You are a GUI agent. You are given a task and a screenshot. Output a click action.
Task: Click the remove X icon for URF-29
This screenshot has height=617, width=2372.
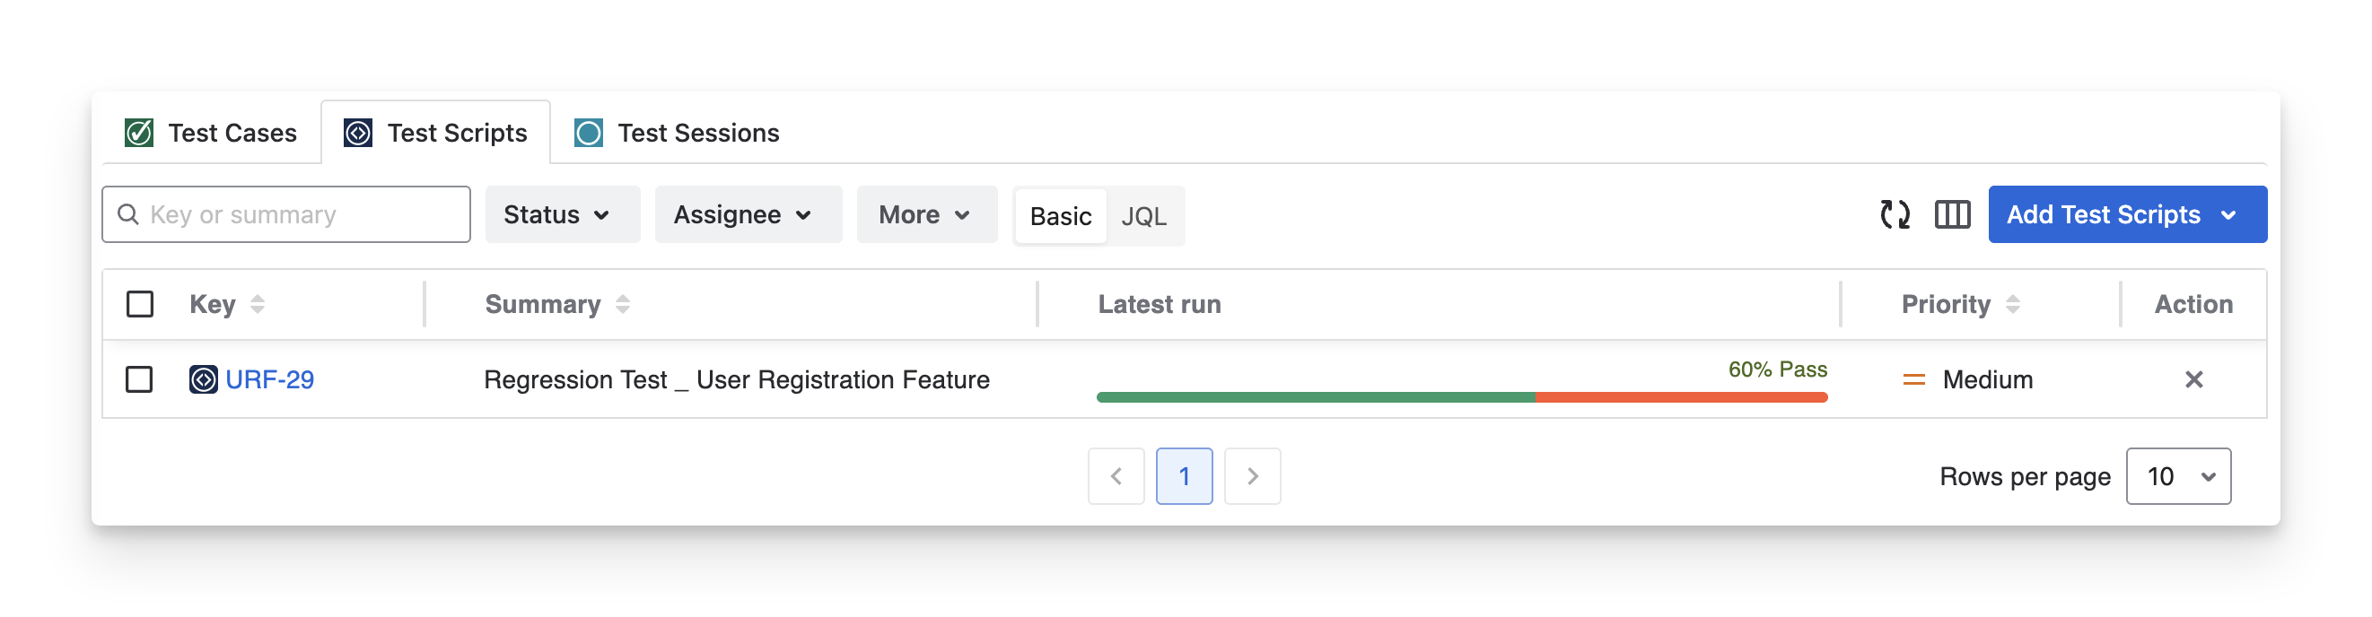2193,379
